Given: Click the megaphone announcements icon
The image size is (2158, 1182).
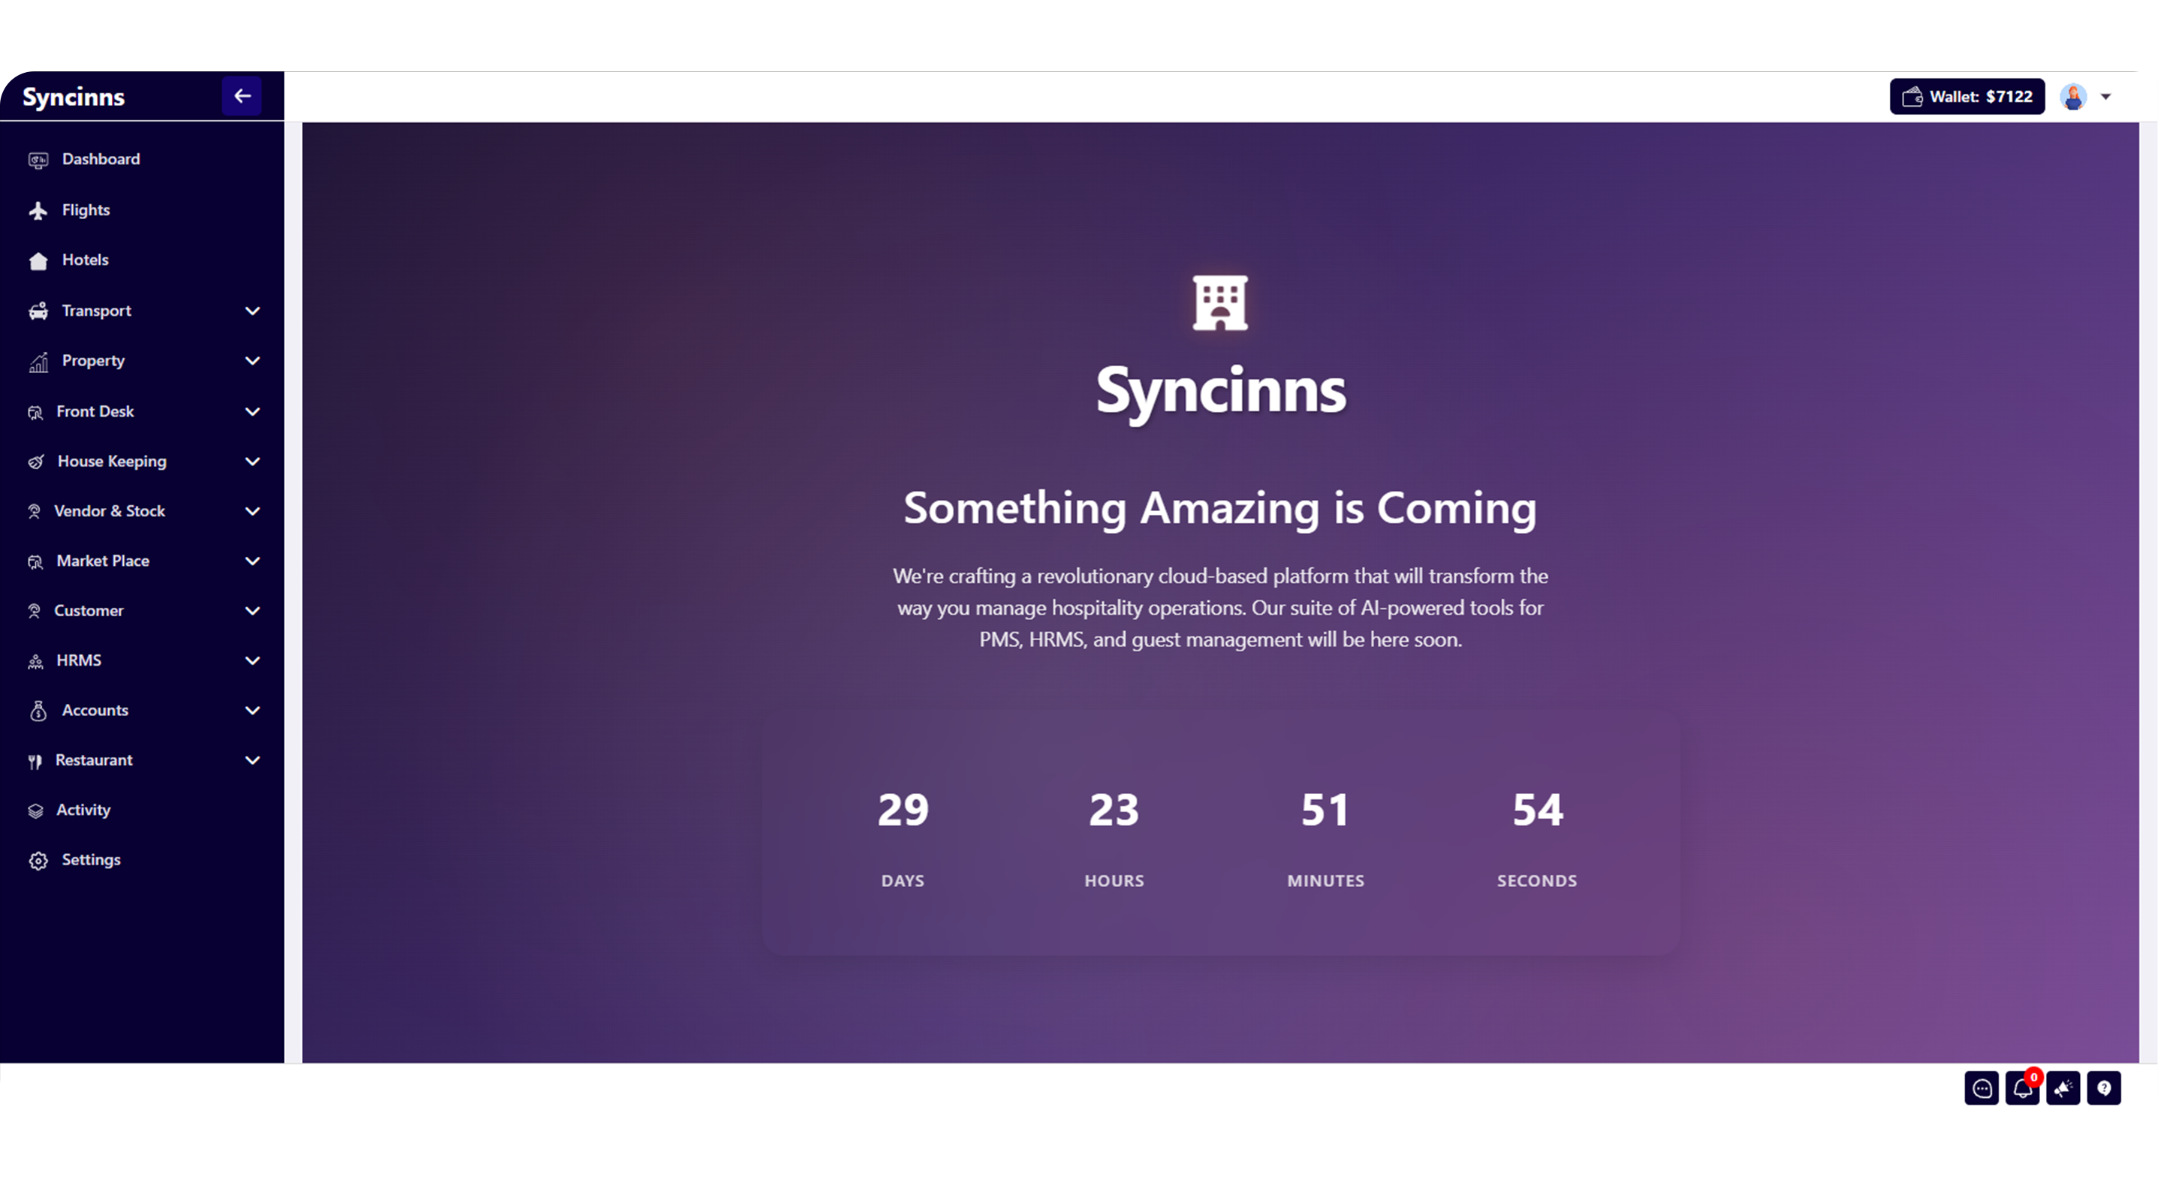Looking at the screenshot, I should pyautogui.click(x=2063, y=1088).
